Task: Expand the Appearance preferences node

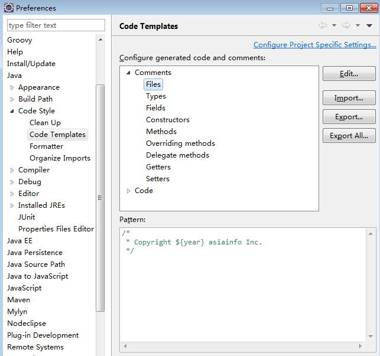Action: click(x=12, y=87)
